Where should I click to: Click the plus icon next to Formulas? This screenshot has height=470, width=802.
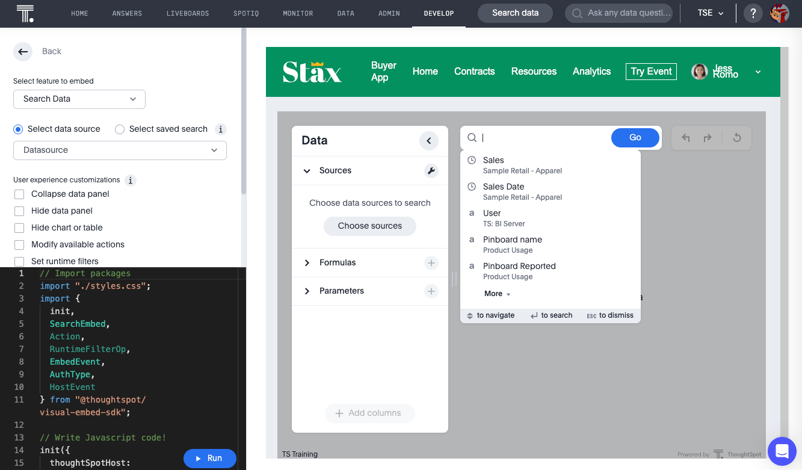pos(431,263)
